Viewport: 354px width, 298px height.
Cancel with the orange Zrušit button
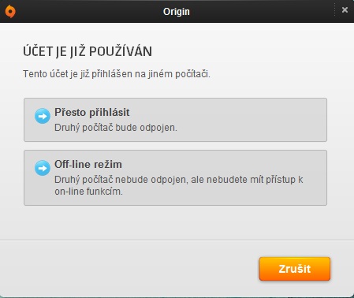295,269
